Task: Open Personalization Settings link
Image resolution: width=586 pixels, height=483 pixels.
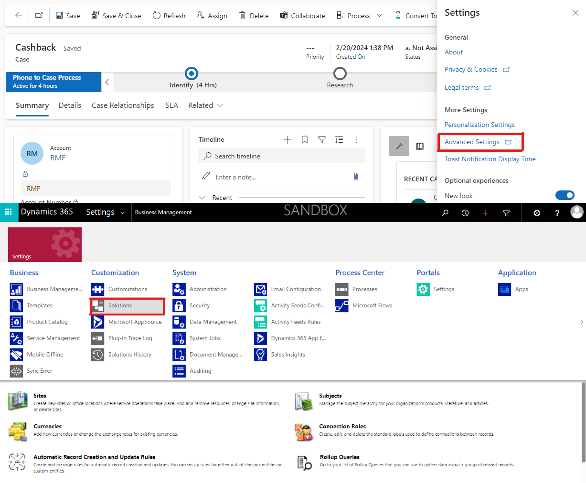Action: (479, 125)
